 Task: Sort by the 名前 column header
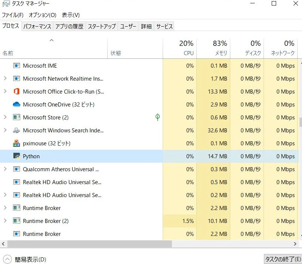[x=54, y=48]
